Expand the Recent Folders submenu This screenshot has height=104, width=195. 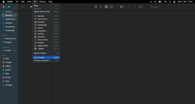point(46,53)
